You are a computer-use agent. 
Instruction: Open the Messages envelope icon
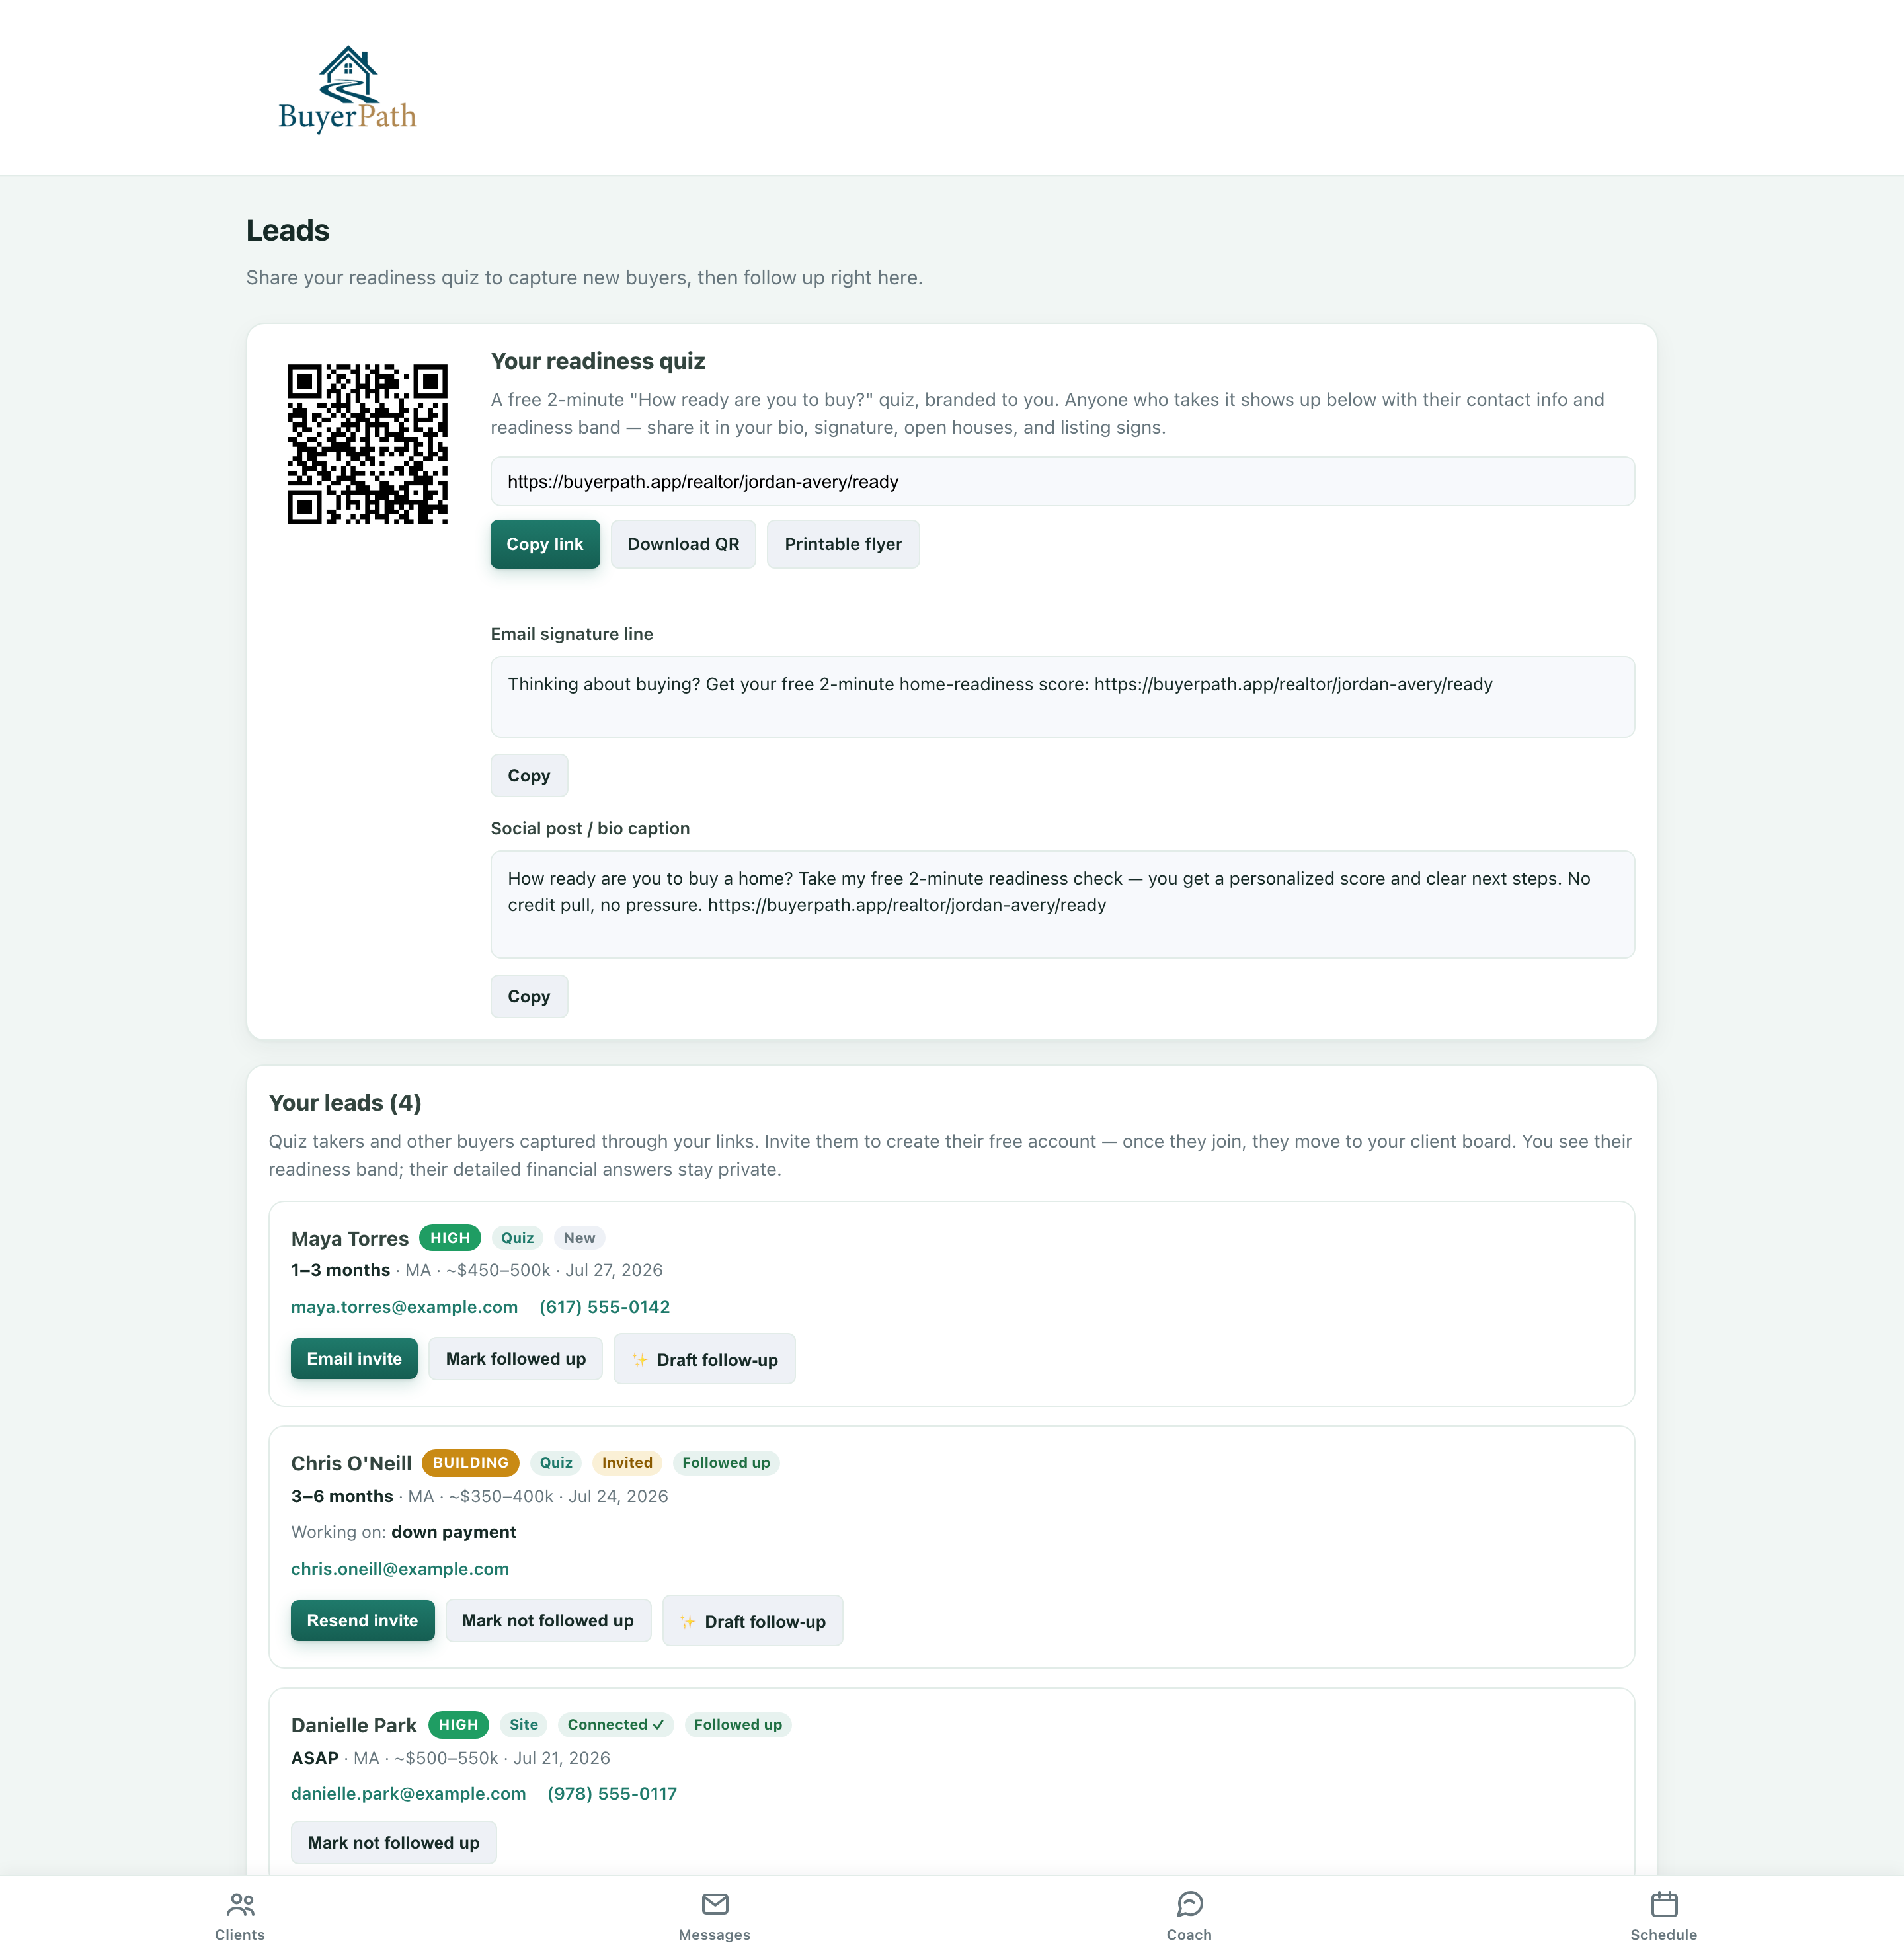[x=715, y=1904]
